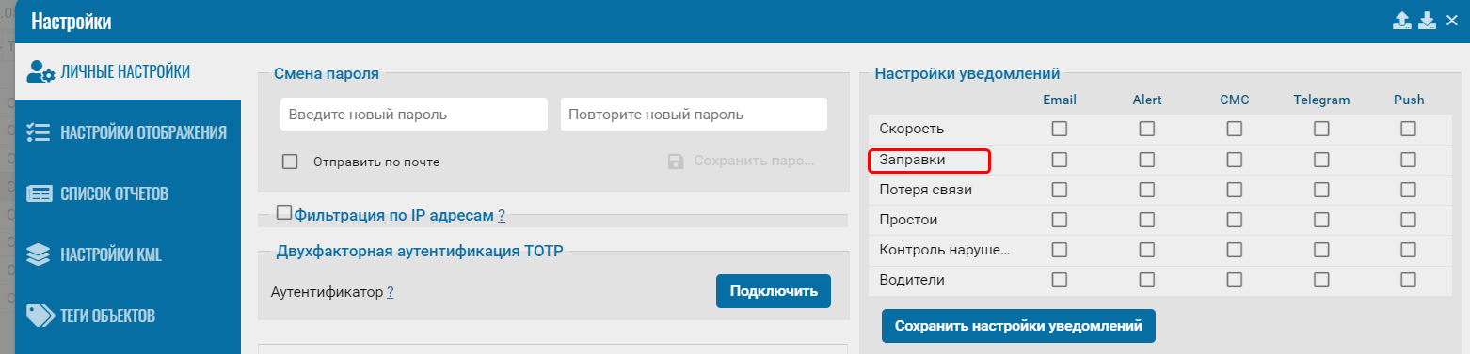Click the object tags icon
The image size is (1470, 354).
click(x=39, y=316)
